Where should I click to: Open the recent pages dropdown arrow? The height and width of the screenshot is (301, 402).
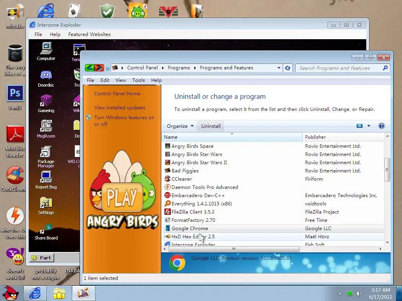point(108,68)
